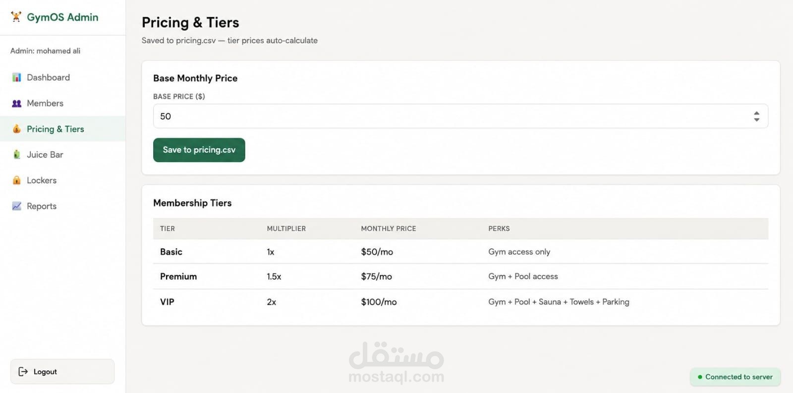Click the logout arrow icon
Image resolution: width=793 pixels, height=393 pixels.
click(23, 372)
